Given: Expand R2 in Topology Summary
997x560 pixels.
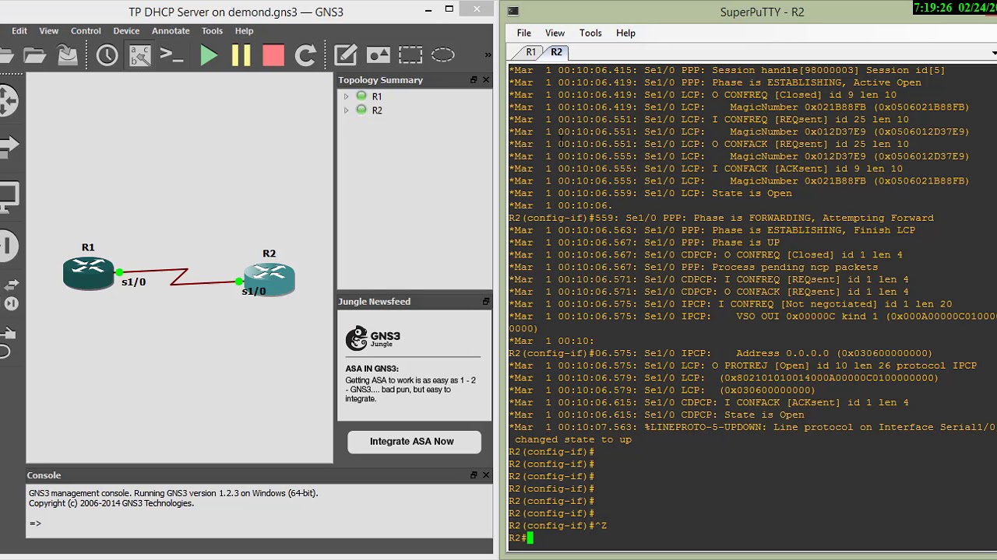Looking at the screenshot, I should click(x=347, y=110).
